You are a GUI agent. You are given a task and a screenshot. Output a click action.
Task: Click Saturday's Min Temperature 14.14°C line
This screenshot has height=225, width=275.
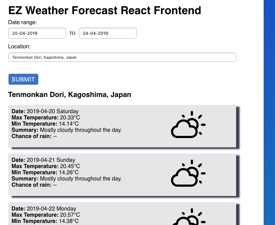pyautogui.click(x=45, y=124)
